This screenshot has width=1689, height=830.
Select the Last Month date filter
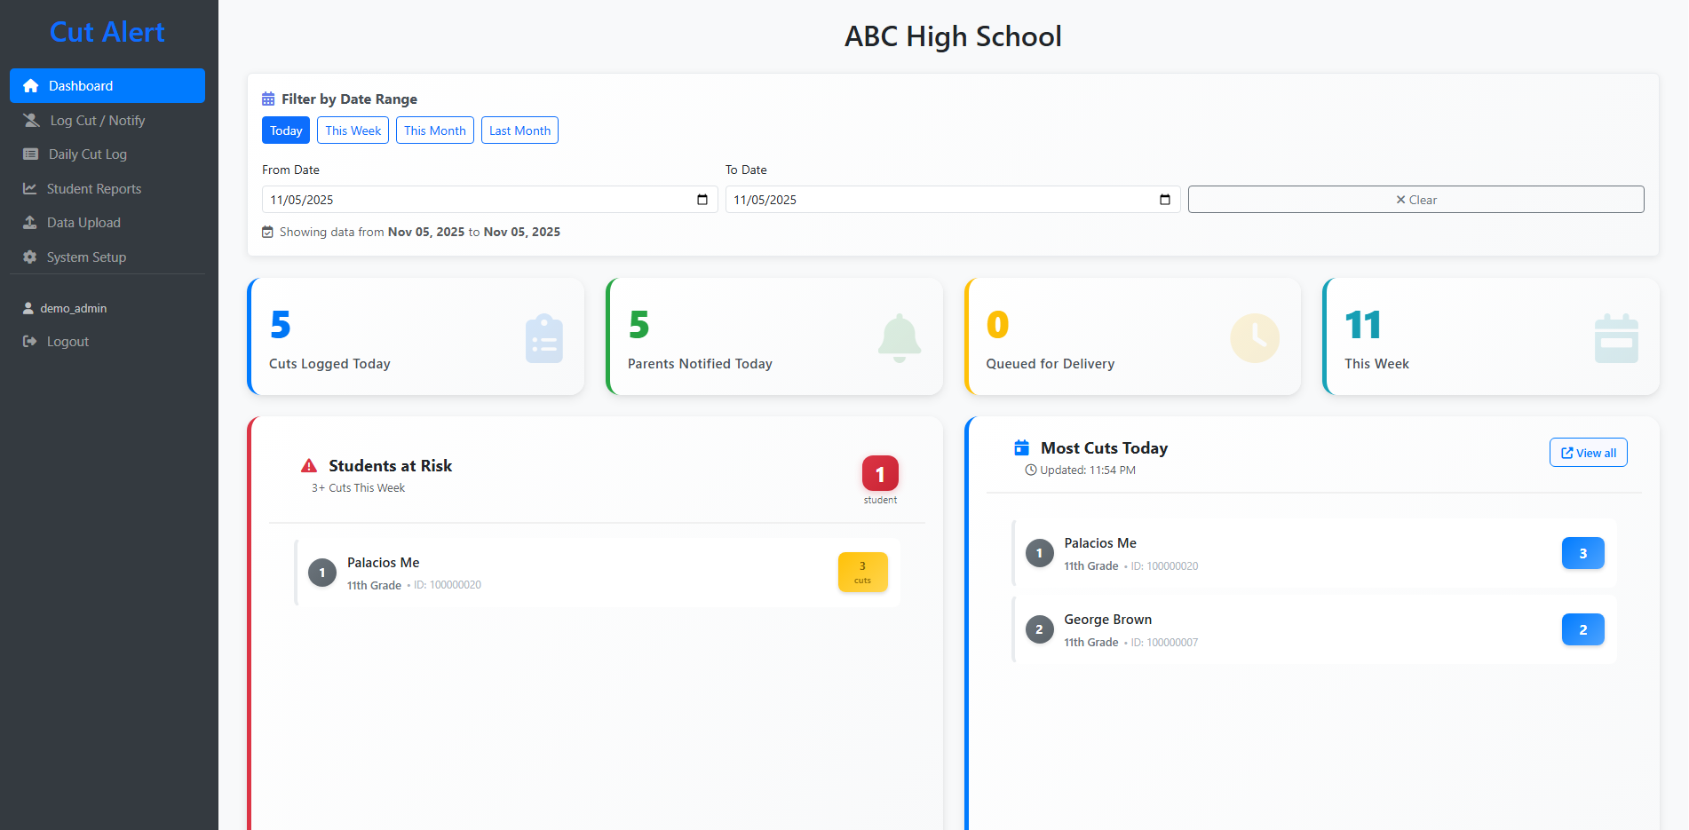pos(519,130)
